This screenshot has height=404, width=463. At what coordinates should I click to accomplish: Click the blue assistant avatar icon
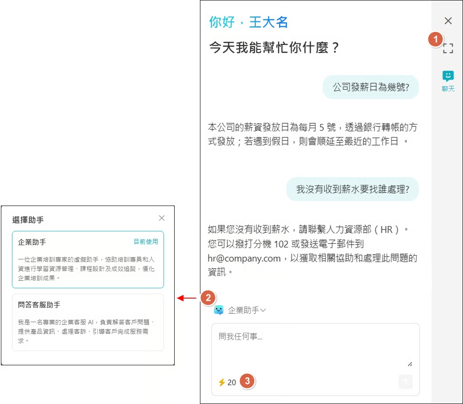click(x=219, y=310)
